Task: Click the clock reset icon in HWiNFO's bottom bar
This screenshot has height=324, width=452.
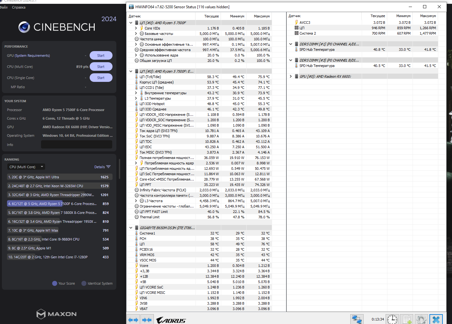Action: (392, 319)
